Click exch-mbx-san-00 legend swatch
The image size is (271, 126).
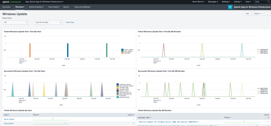click(118, 94)
